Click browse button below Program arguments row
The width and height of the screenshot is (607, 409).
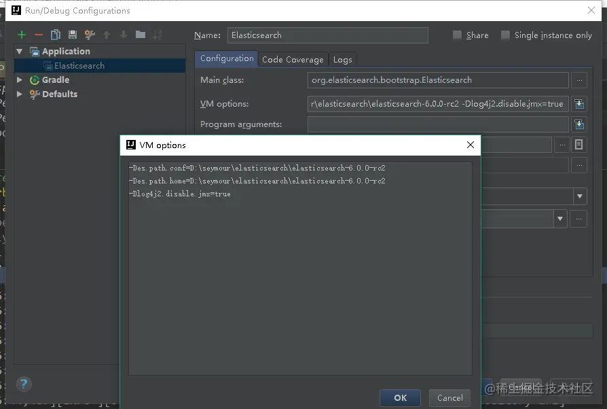click(x=562, y=145)
